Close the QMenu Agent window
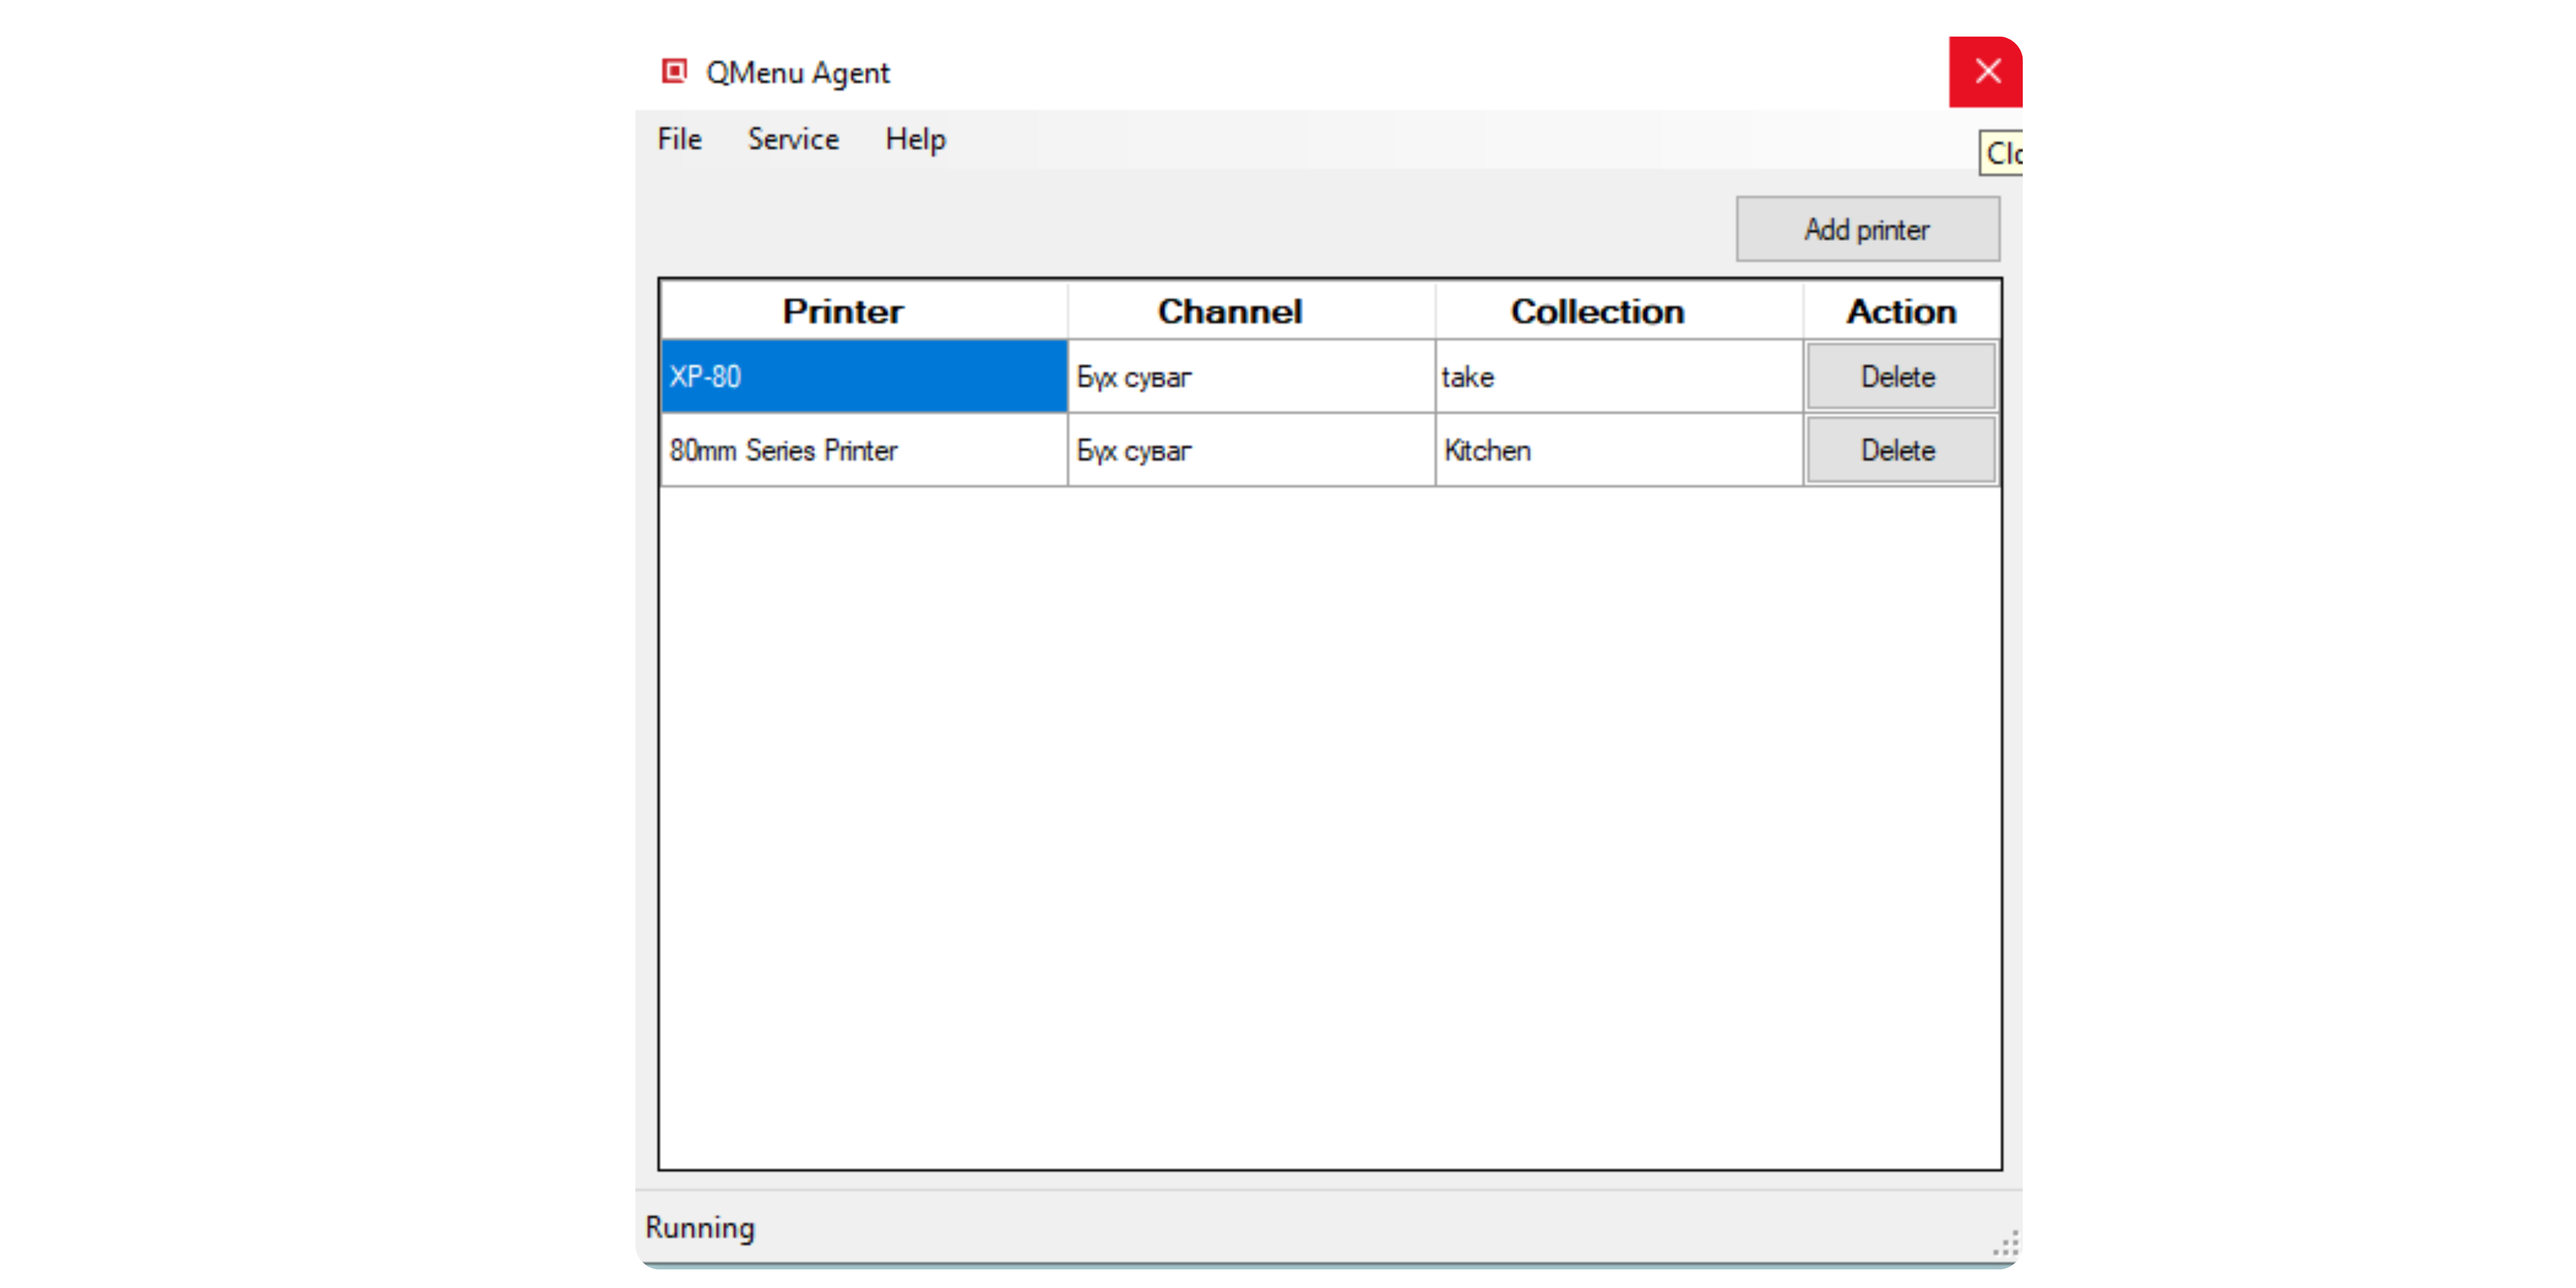This screenshot has height=1288, width=2576. pos(1986,71)
